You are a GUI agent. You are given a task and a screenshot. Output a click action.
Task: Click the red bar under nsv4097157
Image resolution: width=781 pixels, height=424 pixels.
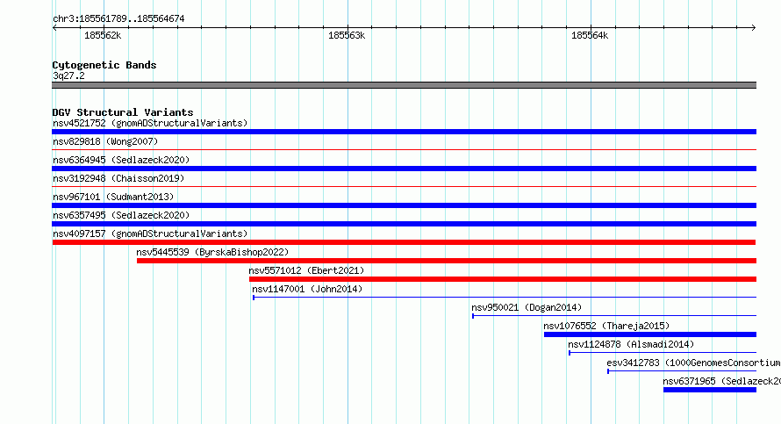[x=404, y=242]
